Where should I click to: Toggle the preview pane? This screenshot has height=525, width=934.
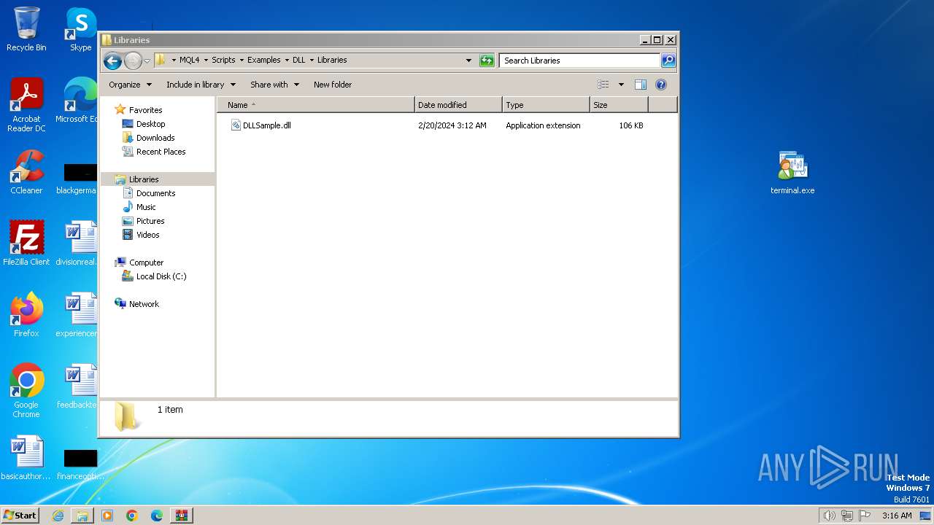pos(641,85)
